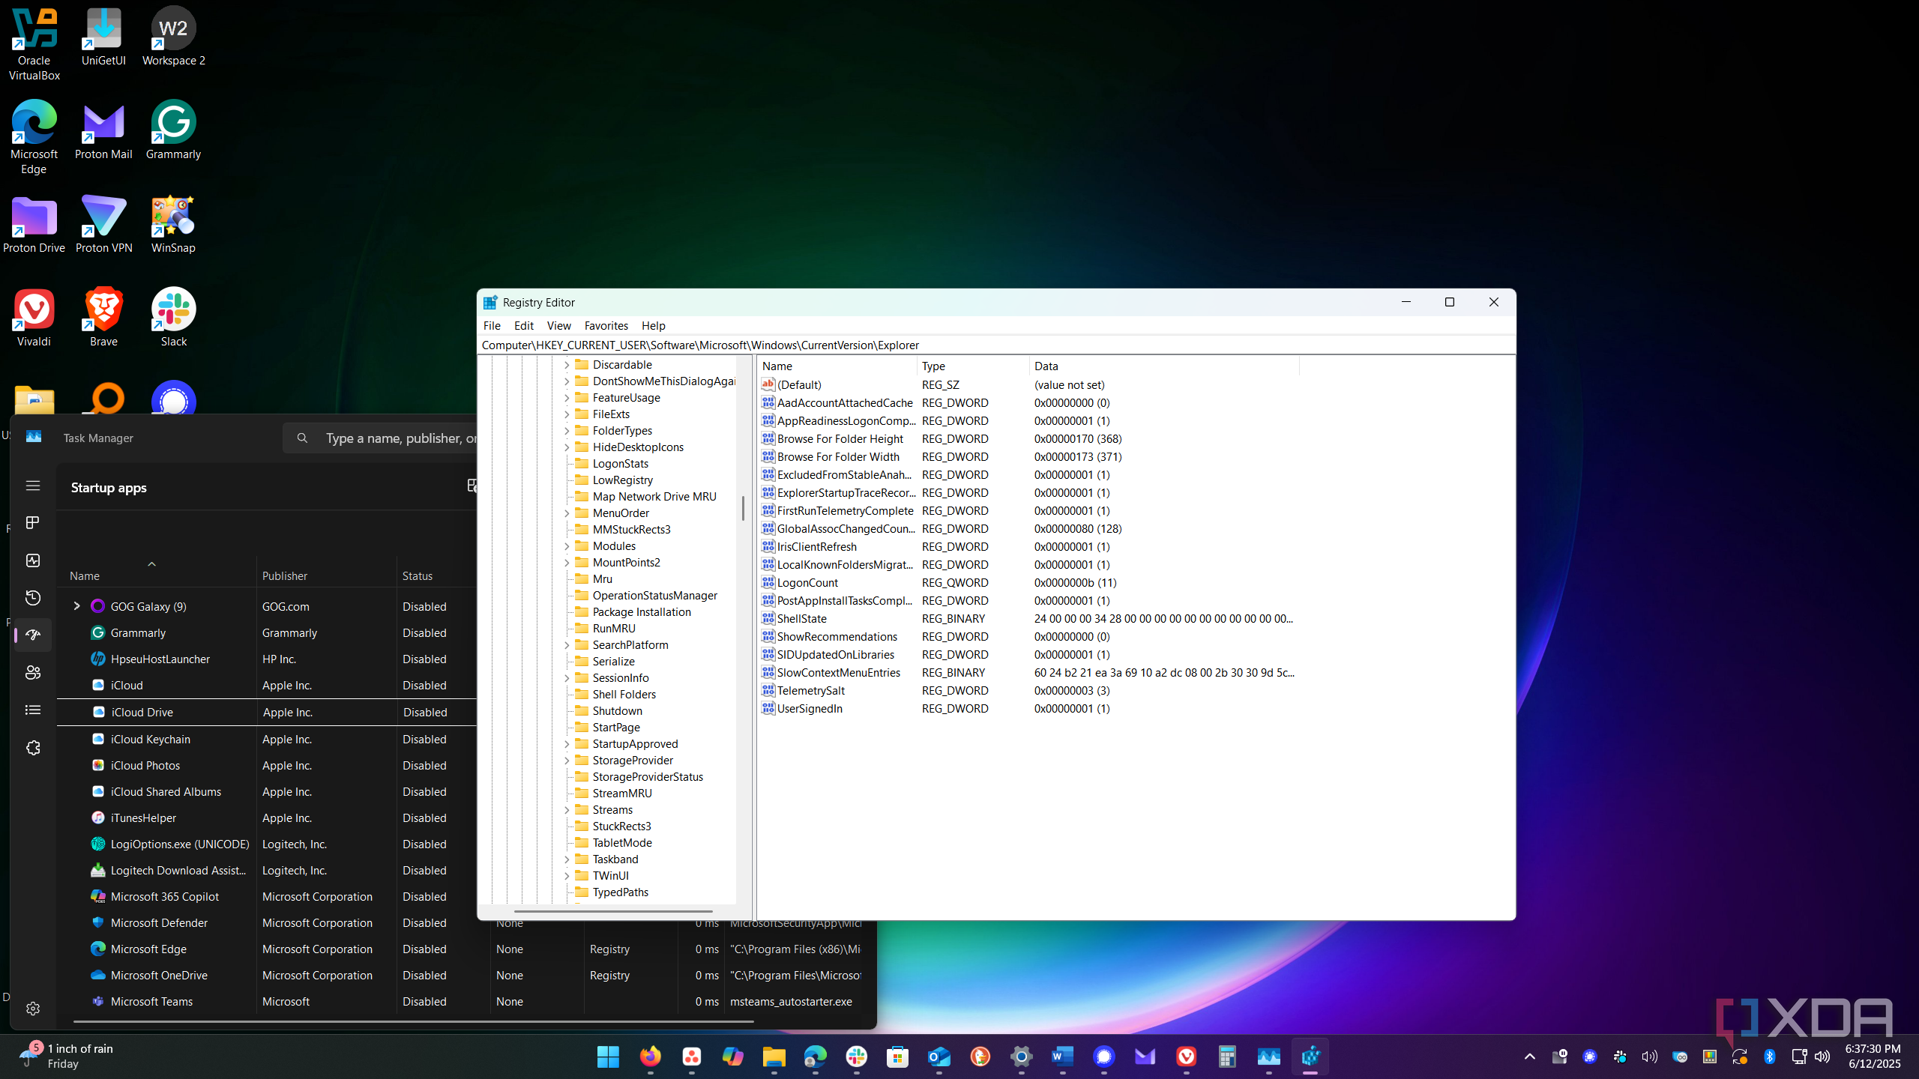Select ShowRecommendations registry value
1919x1079 pixels.
coord(837,636)
